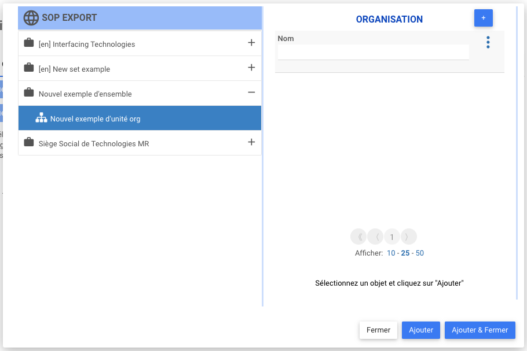Image resolution: width=527 pixels, height=351 pixels.
Task: Click the briefcase icon for New set example
Action: point(28,68)
